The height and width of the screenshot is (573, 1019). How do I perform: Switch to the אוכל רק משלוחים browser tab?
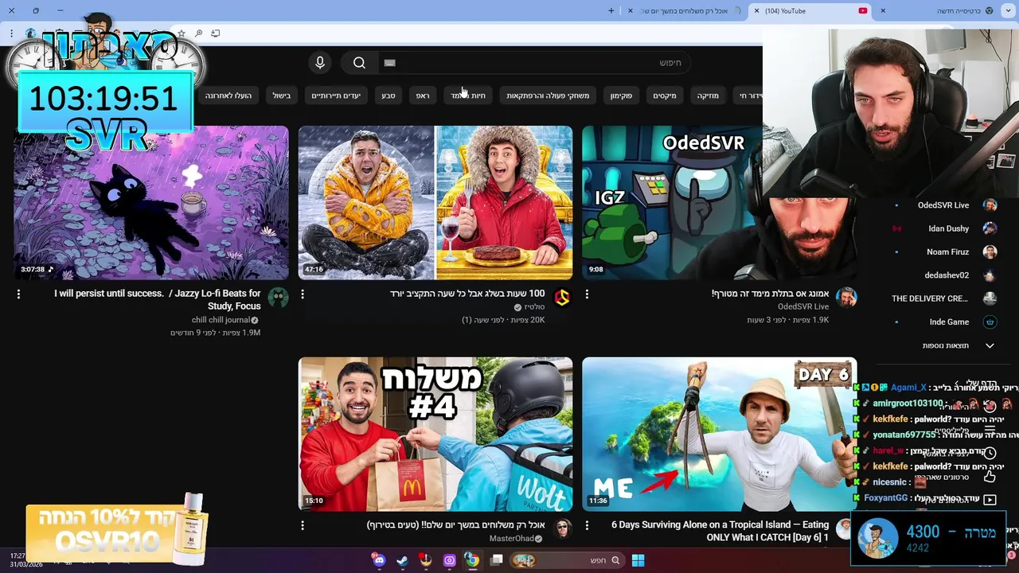pos(685,11)
